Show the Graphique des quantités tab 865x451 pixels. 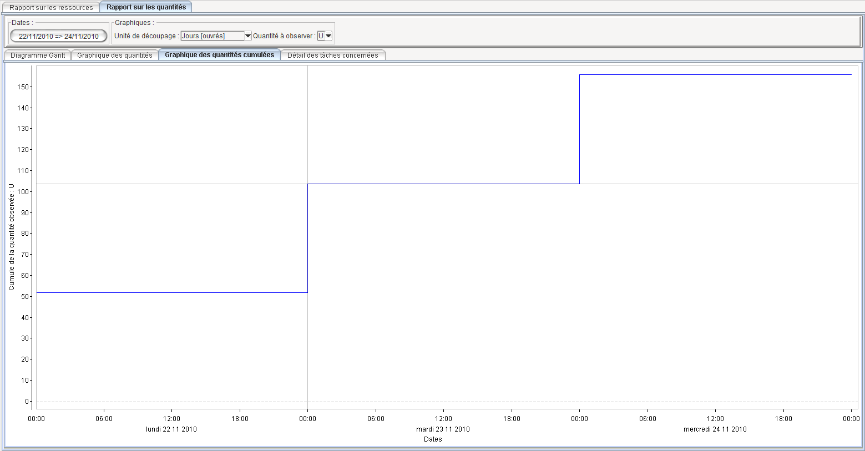pyautogui.click(x=114, y=55)
